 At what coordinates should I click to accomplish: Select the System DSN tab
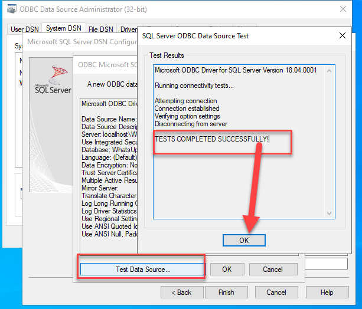click(x=64, y=28)
